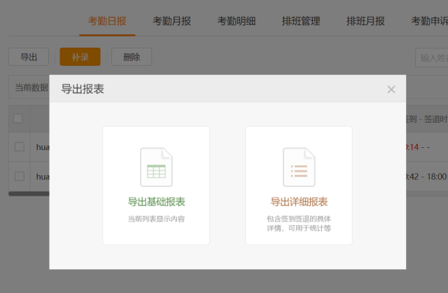
Task: Open the 考勤申诉 tab
Action: 429,21
